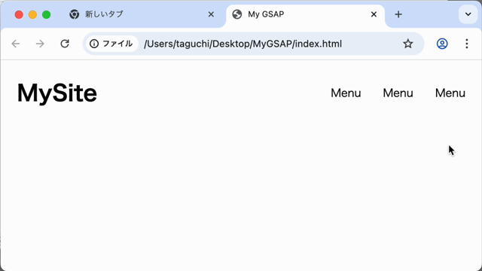Click the browser back arrow
This screenshot has height=271, width=482.
(16, 44)
